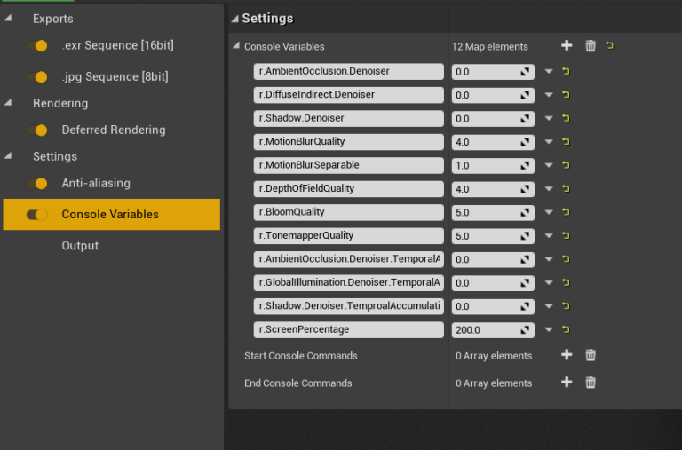Clear End Console Commands array with trash
This screenshot has width=682, height=450.
[591, 383]
